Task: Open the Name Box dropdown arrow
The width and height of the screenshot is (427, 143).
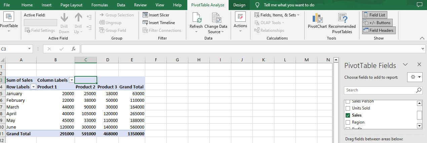Action: (30, 49)
